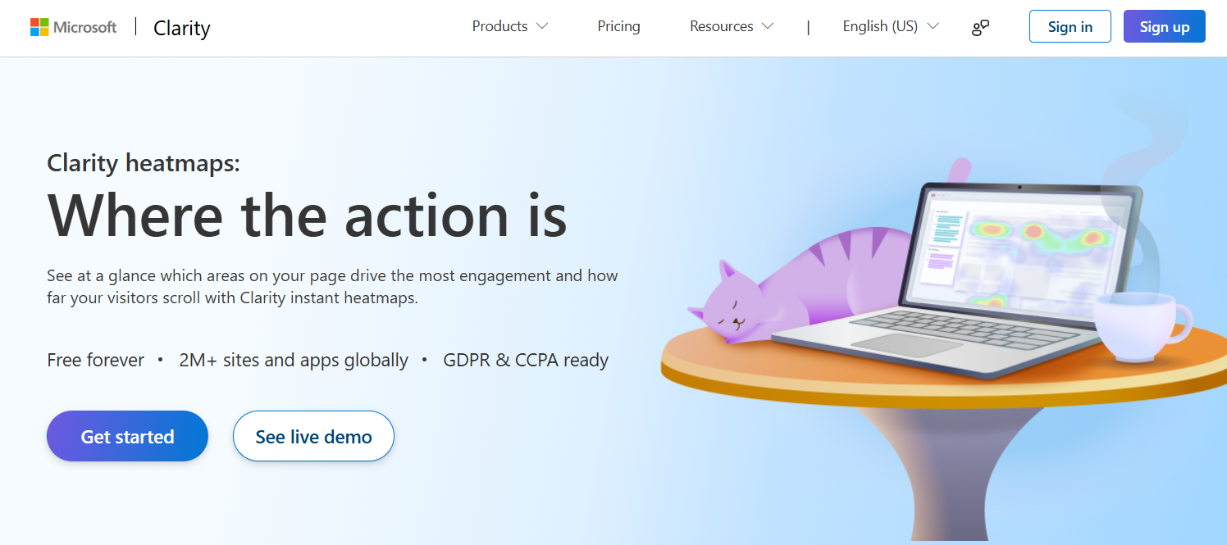Open the Clarity home link
The height and width of the screenshot is (545, 1227).
(182, 28)
